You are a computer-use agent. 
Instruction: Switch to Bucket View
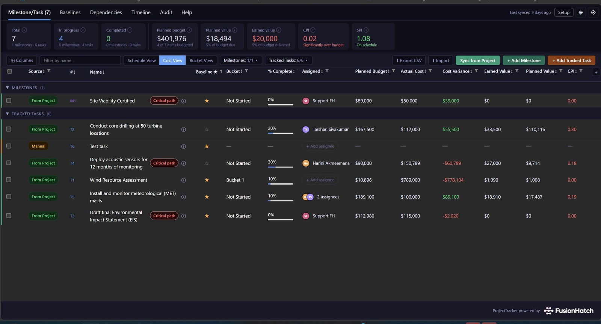[x=201, y=60]
